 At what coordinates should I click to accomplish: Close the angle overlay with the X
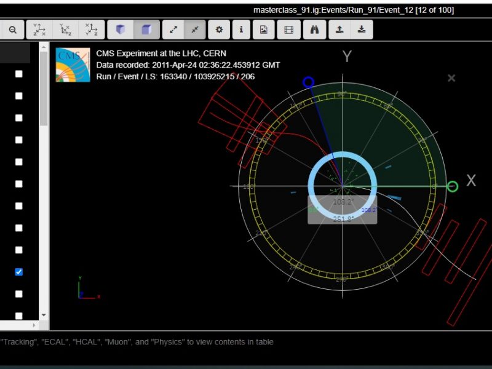451,78
